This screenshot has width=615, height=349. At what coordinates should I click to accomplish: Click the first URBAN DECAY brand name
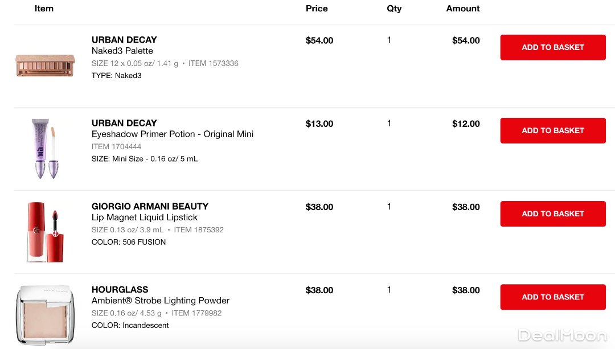124,40
